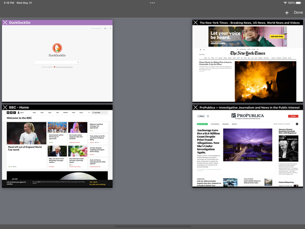The image size is (305, 229).
Task: Tap Done to exit tab switcher
Action: click(298, 12)
